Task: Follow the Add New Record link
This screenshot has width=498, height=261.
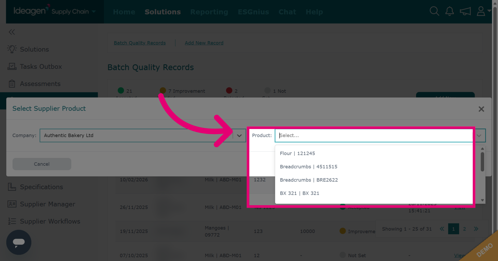Action: click(204, 43)
